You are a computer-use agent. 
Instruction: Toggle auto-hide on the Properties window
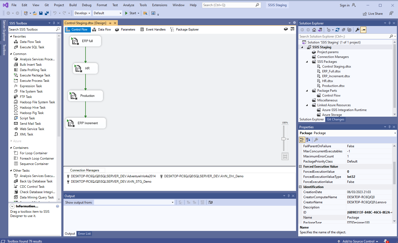coord(389,127)
